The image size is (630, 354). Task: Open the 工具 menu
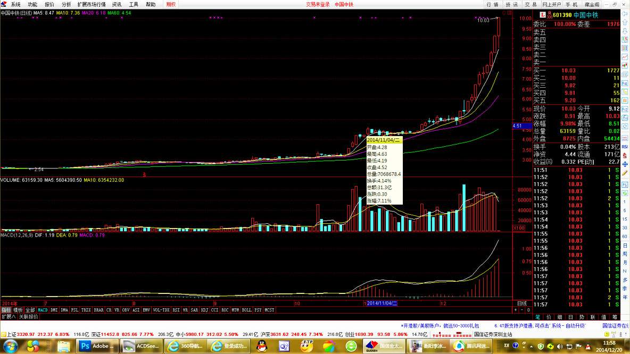(134, 4)
